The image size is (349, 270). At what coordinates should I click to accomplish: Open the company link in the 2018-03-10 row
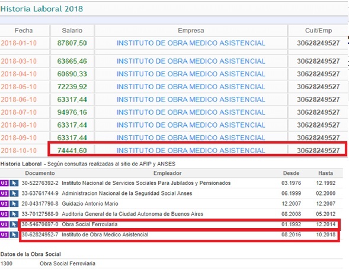pyautogui.click(x=191, y=61)
